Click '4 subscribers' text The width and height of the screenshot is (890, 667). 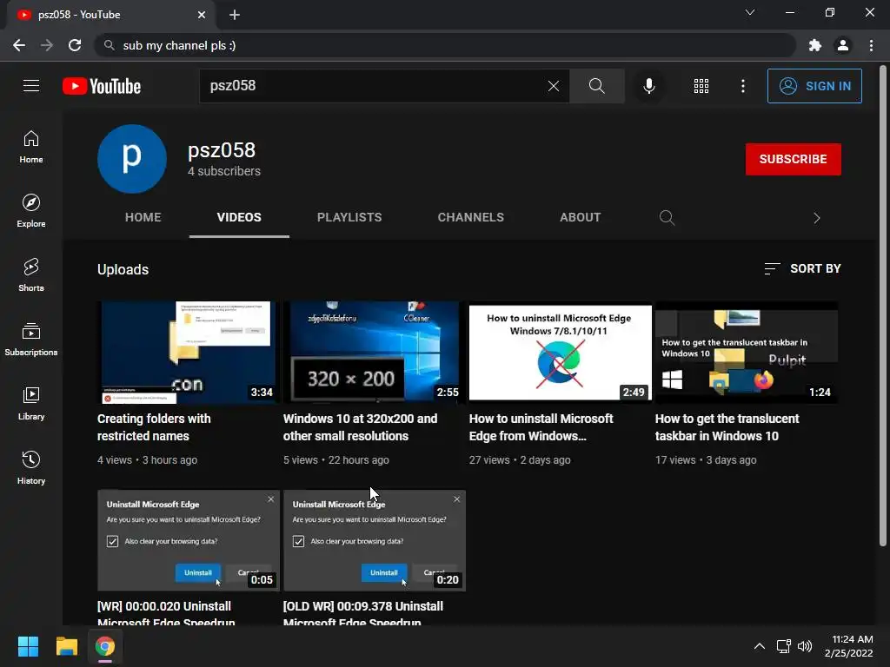(224, 171)
